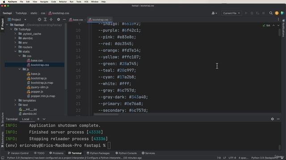Click the css breadcrumb in navigation bar
Image resolution: width=286 pixels, height=160 pixels.
pos(43,13)
